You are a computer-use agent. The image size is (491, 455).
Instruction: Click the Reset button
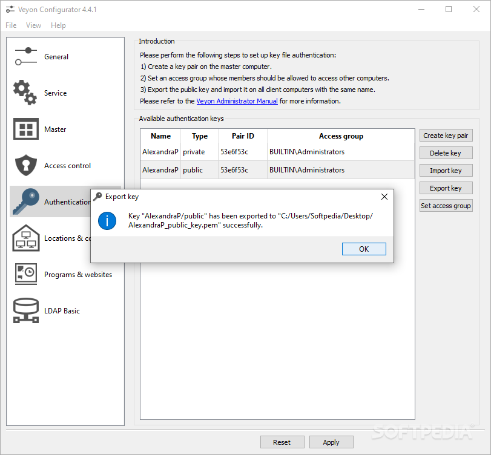(282, 442)
